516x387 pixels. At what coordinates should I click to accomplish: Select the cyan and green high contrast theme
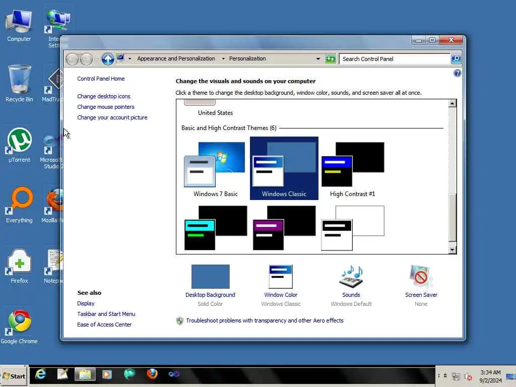point(216,228)
